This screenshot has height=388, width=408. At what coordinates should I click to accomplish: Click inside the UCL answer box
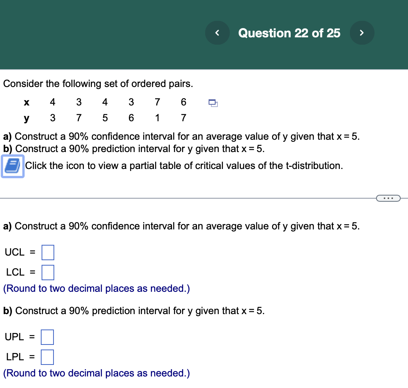48,253
